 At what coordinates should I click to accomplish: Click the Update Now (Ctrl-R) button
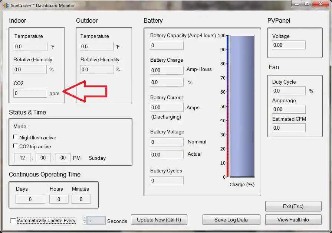coord(159,220)
